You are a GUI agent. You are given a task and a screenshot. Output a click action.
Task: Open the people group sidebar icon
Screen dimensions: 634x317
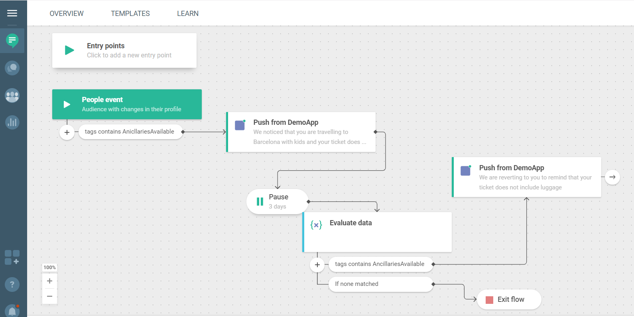[x=12, y=95]
